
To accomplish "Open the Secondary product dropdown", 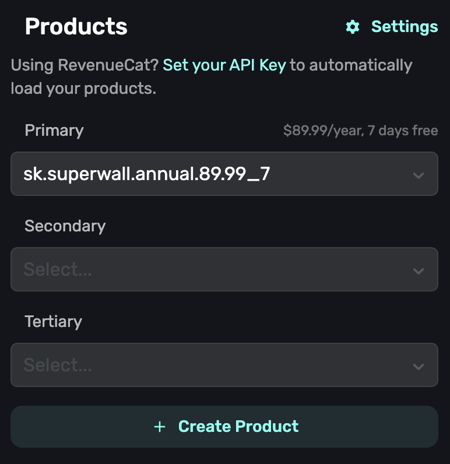I will click(224, 269).
